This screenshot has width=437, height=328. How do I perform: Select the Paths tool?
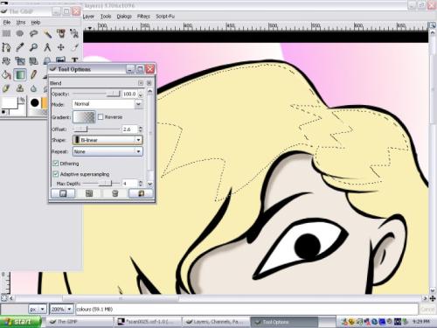coord(6,47)
